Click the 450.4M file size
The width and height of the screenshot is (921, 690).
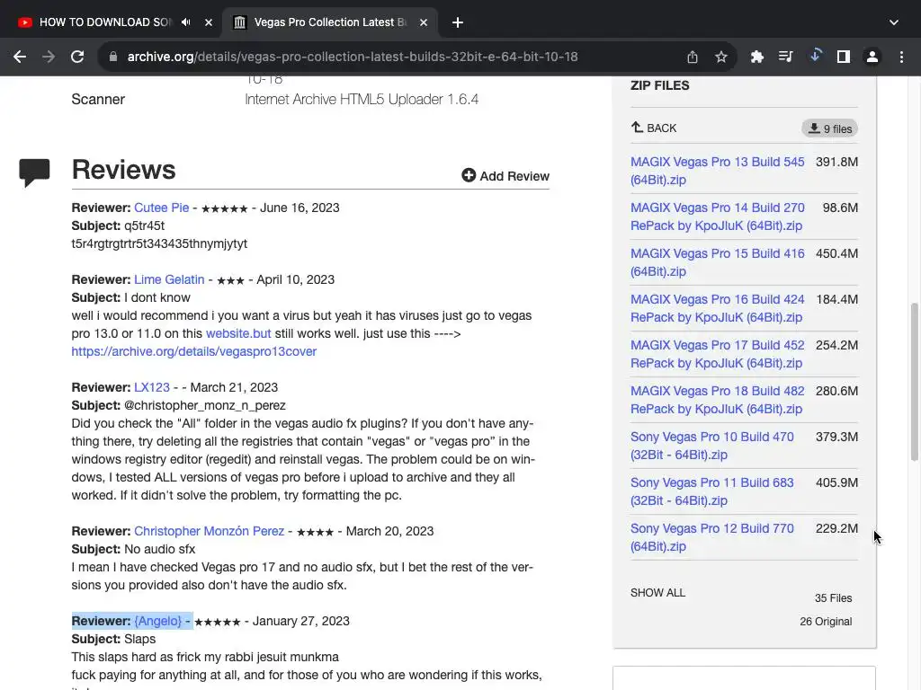click(x=836, y=253)
